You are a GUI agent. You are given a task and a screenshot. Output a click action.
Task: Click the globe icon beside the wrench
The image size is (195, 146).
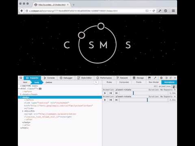point(165,11)
